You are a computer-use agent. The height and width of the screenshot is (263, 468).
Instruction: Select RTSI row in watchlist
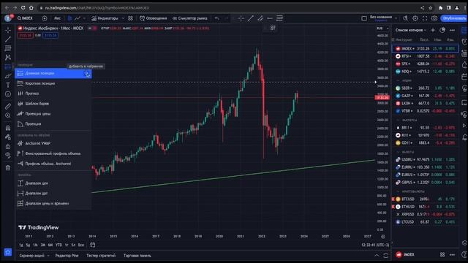coord(426,56)
